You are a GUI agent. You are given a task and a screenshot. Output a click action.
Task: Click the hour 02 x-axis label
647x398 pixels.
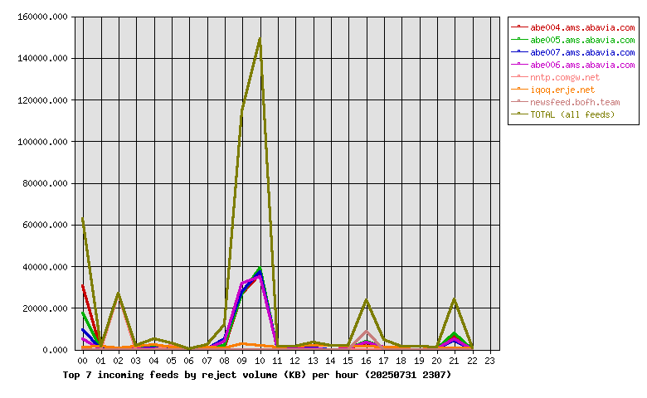pyautogui.click(x=119, y=361)
